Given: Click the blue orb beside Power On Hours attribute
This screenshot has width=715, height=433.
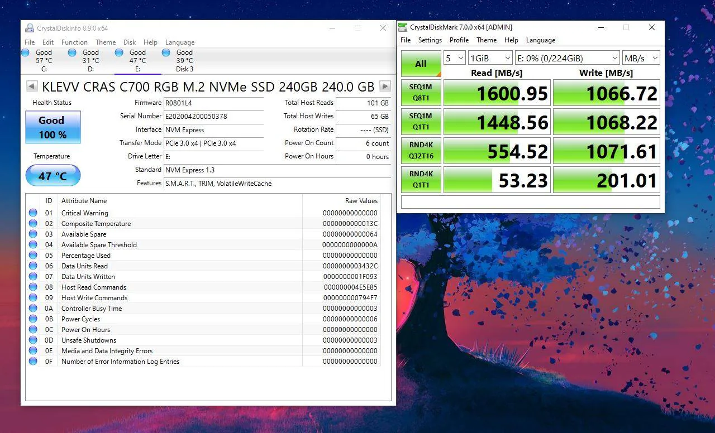Looking at the screenshot, I should (33, 329).
